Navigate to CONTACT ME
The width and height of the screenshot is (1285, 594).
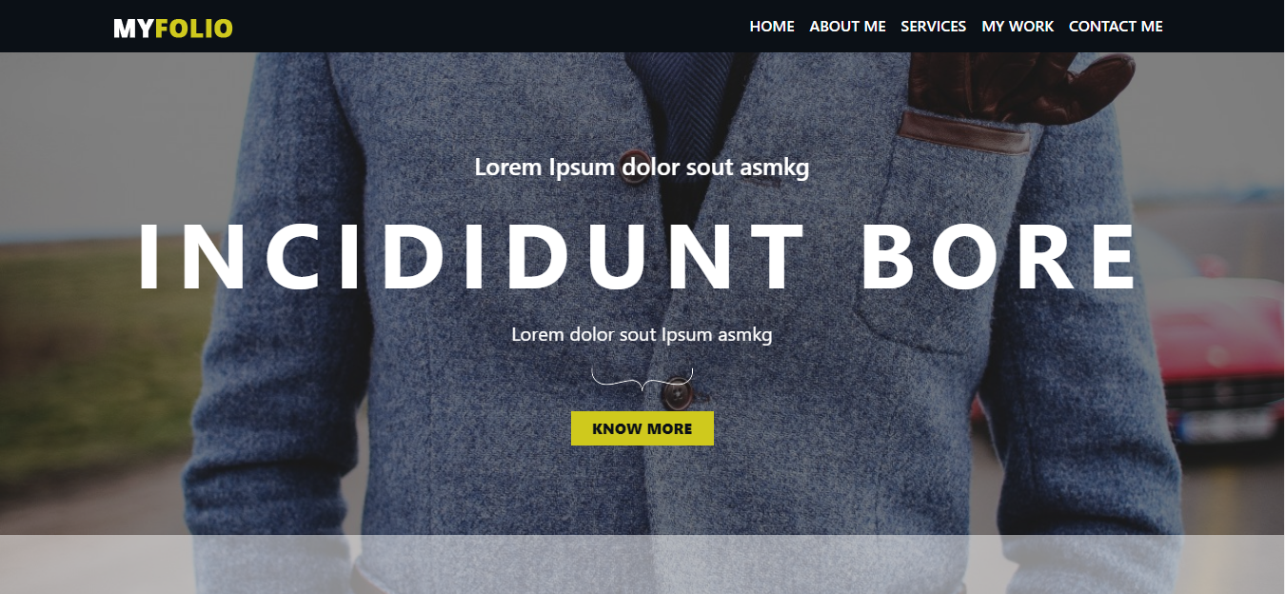coord(1116,27)
